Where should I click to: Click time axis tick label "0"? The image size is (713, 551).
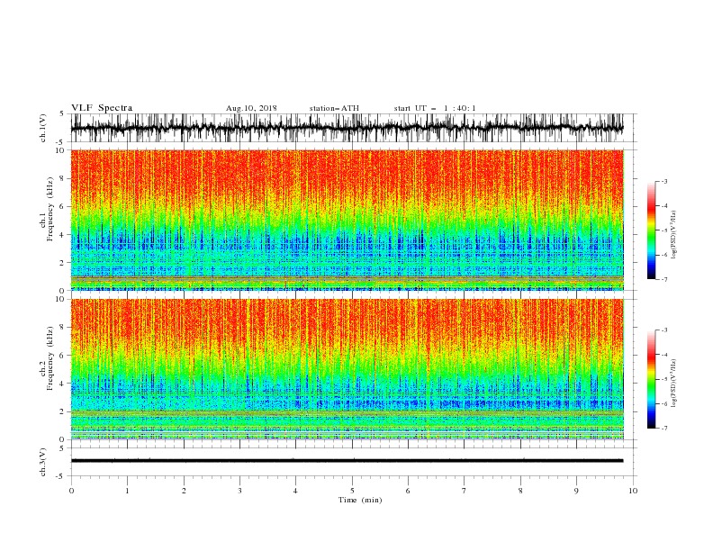click(71, 491)
